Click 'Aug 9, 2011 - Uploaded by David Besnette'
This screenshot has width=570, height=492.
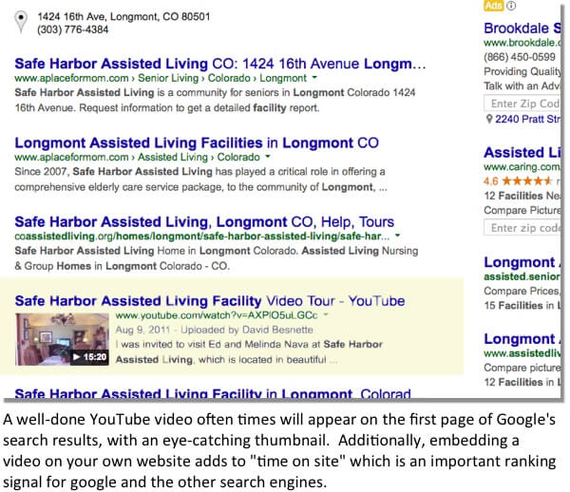215,330
